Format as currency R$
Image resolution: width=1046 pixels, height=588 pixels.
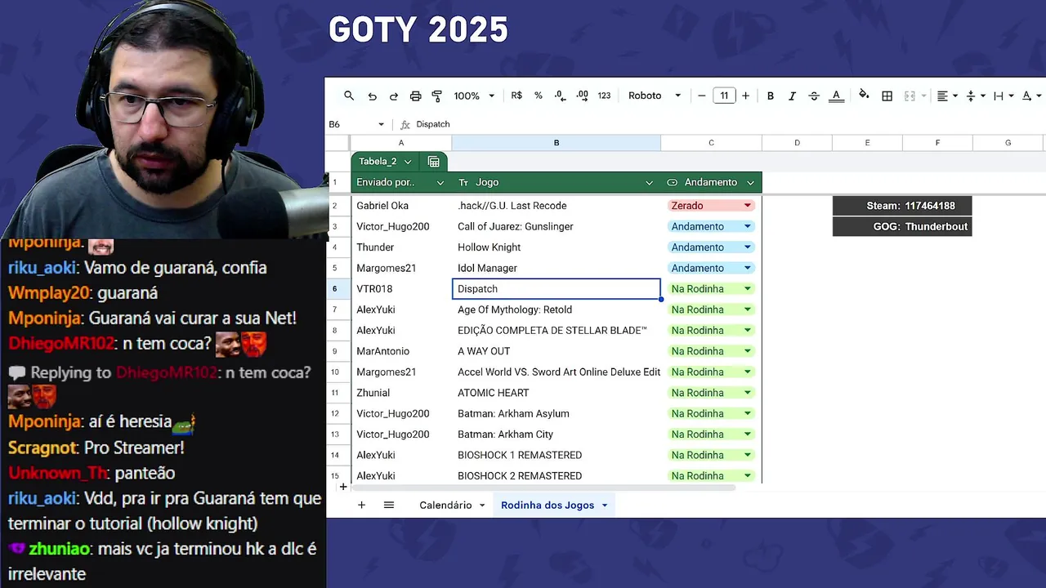point(516,96)
